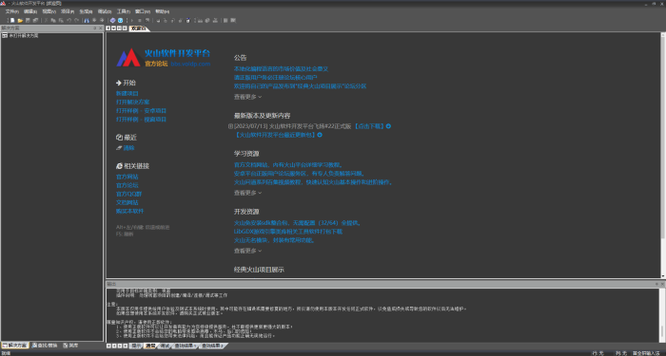Expand 查看更多 under 学习资源 section
The height and width of the screenshot is (356, 666).
point(247,193)
